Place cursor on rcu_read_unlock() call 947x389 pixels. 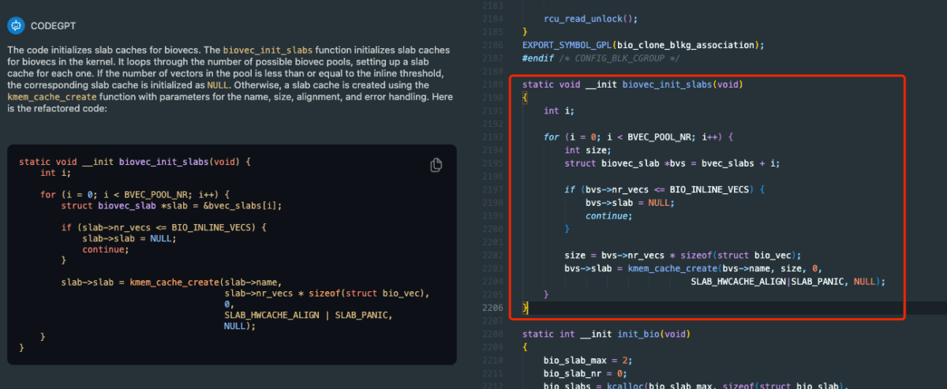[579, 17]
